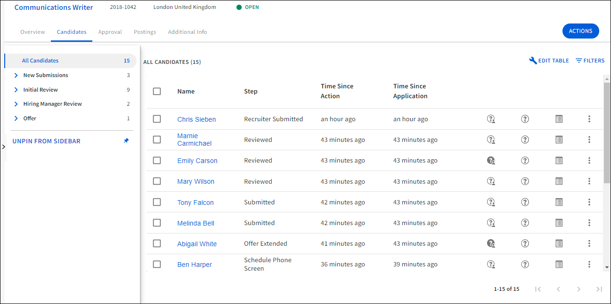Open the three-dot menu for Melinda Bell
The height and width of the screenshot is (304, 611).
point(589,223)
